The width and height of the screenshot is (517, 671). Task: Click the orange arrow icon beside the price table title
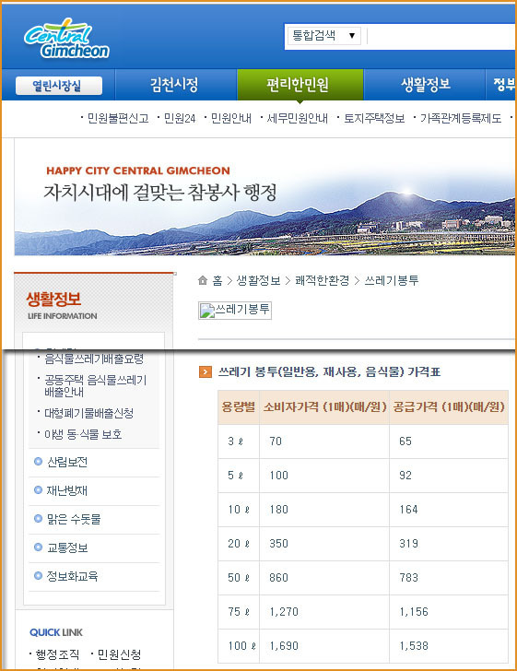206,371
